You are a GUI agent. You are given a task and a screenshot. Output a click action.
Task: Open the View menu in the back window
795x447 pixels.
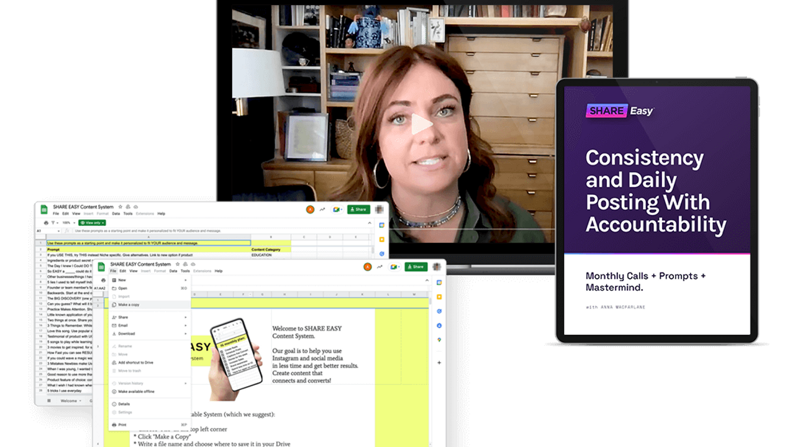point(76,214)
